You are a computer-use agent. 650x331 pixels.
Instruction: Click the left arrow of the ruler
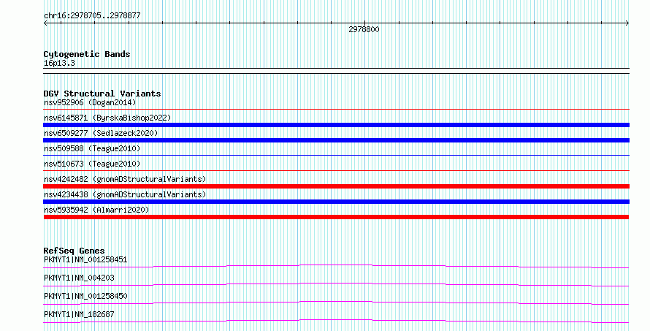point(45,23)
